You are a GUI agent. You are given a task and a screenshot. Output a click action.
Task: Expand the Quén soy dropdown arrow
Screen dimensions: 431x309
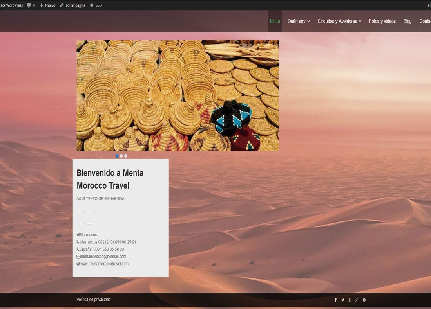pyautogui.click(x=309, y=22)
